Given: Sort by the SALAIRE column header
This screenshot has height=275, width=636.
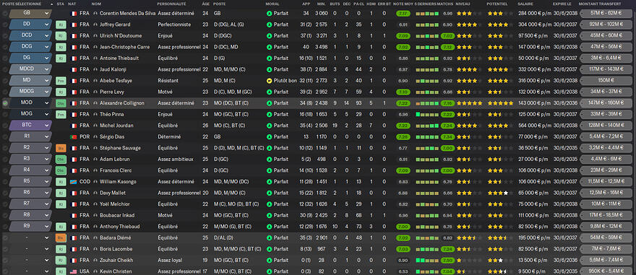Looking at the screenshot, I should point(525,4).
